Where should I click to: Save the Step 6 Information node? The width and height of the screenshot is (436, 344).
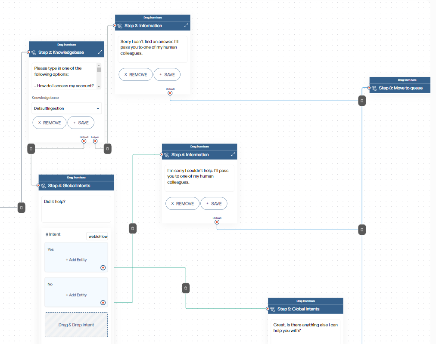[x=214, y=204]
